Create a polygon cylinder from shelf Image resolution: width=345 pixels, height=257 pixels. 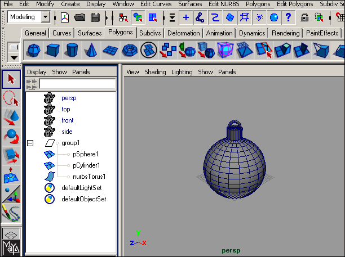coord(72,50)
